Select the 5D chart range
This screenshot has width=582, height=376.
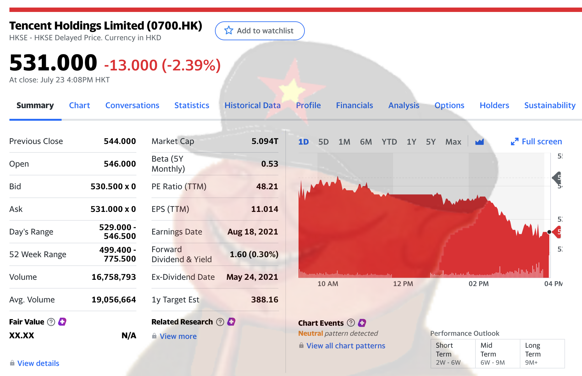tap(323, 142)
